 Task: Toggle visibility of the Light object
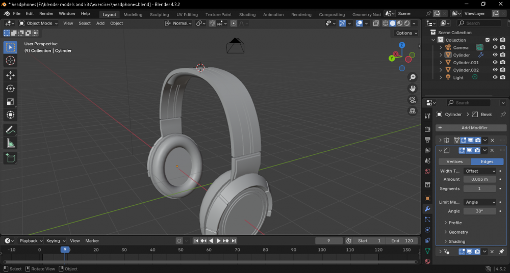coord(495,77)
